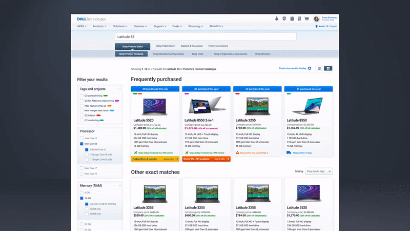This screenshot has height=231, width=410.
Task: Click the Customize results display link
Action: tap(293, 68)
